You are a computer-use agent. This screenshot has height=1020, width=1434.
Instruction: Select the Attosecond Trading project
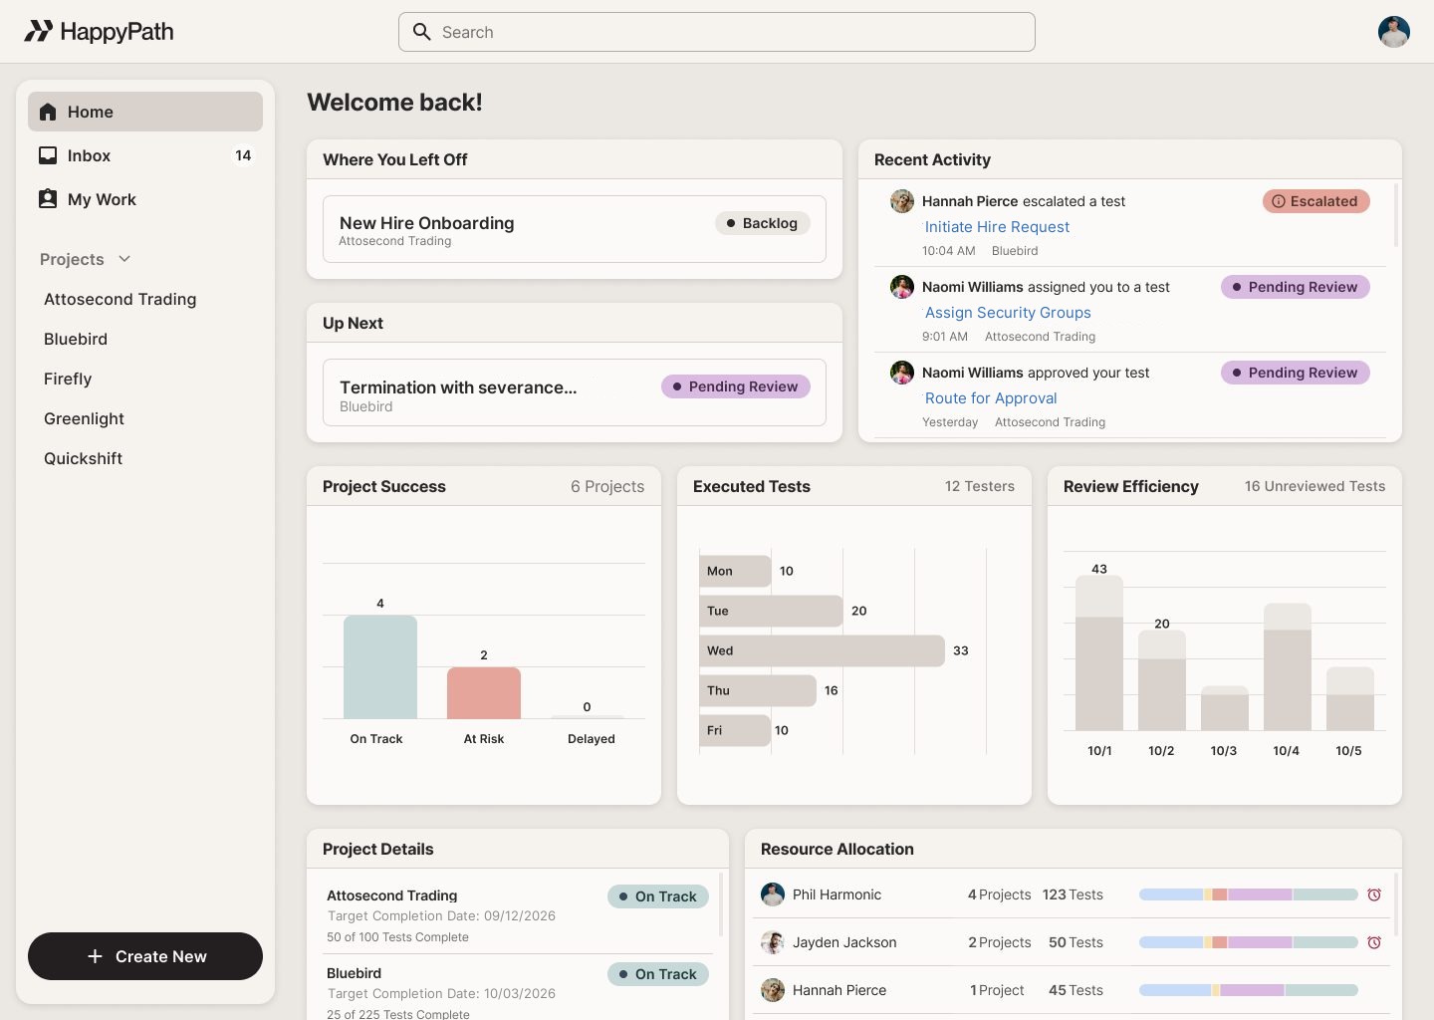coord(120,299)
